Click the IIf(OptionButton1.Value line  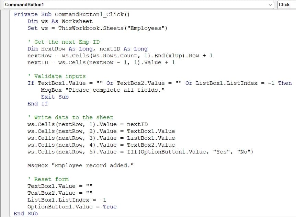tap(140, 152)
